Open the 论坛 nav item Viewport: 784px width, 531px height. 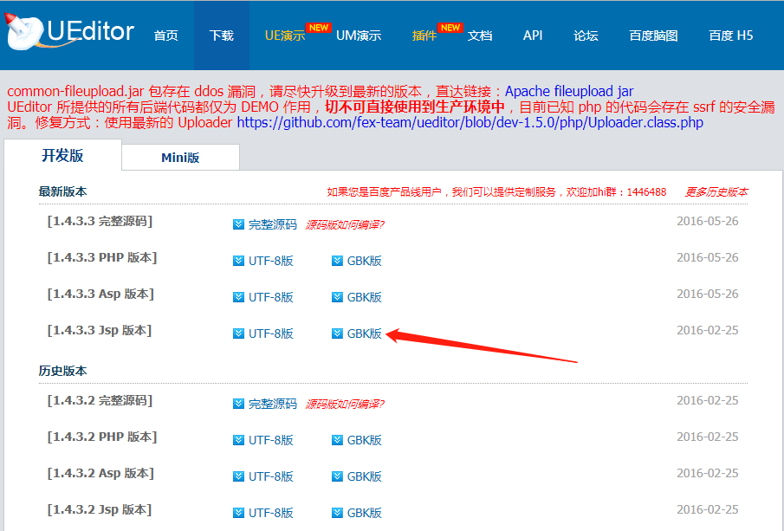(586, 36)
